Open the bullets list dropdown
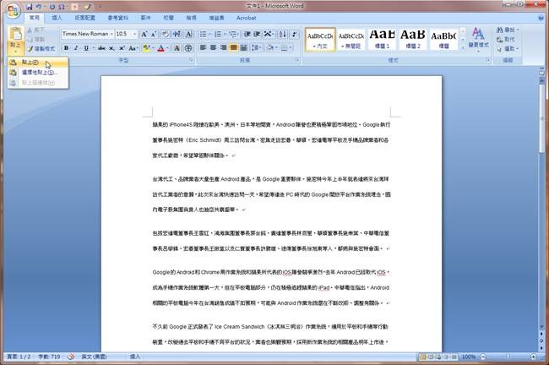This screenshot has width=549, height=365. [210, 34]
